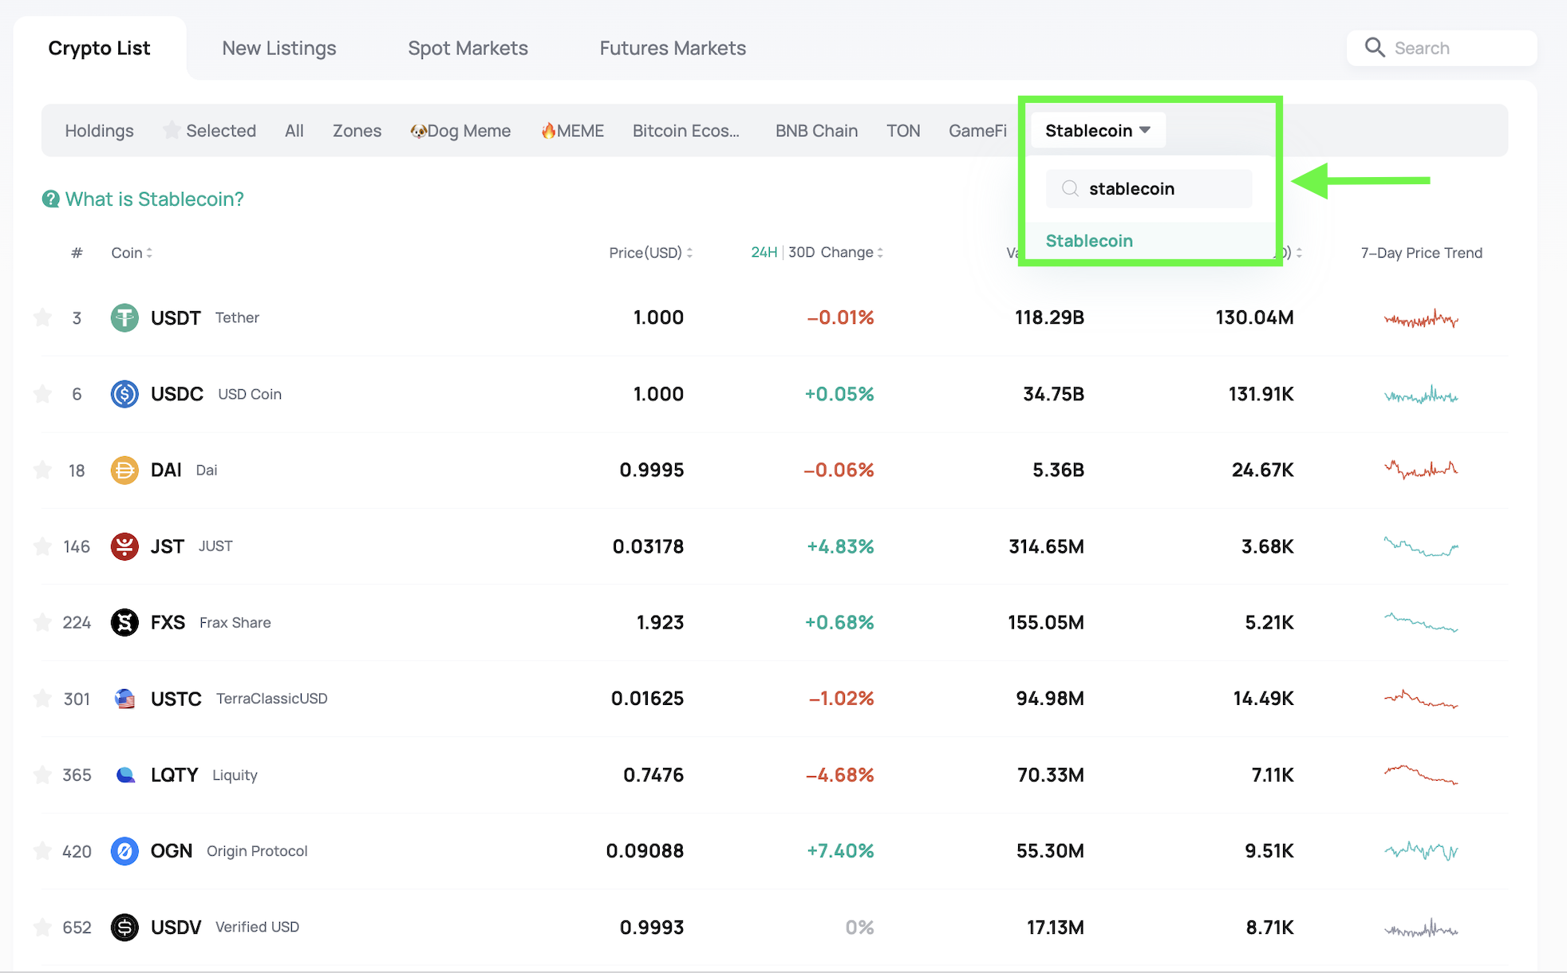Click the JST JUST coin logo
Image resolution: width=1567 pixels, height=973 pixels.
click(124, 546)
